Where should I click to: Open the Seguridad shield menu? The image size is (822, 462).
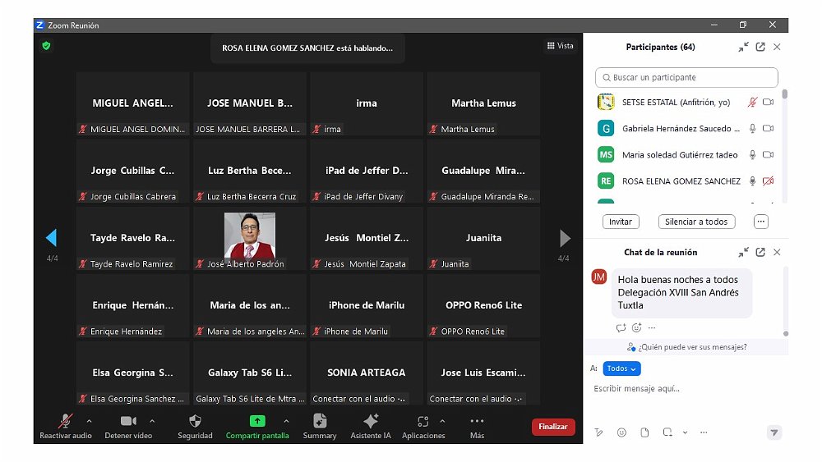point(195,422)
